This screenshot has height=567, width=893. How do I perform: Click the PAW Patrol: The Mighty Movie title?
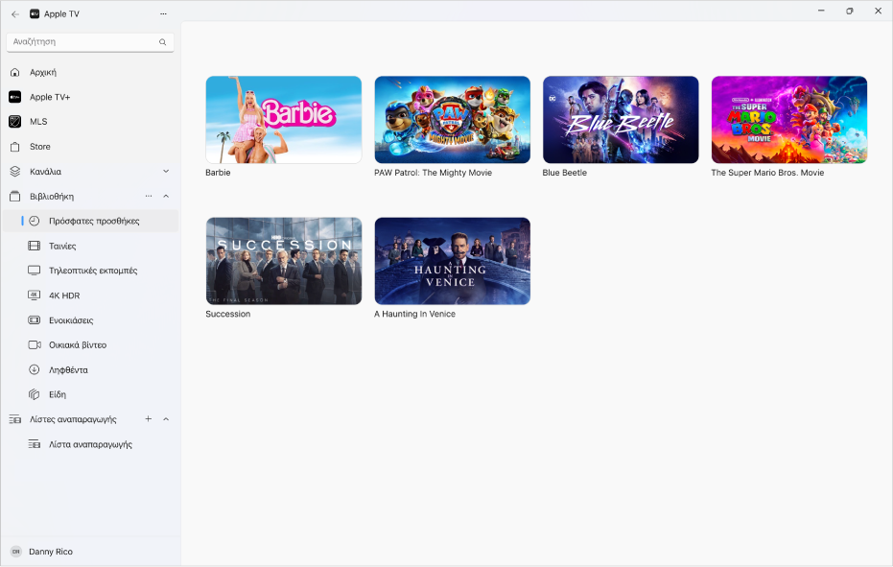pyautogui.click(x=433, y=173)
